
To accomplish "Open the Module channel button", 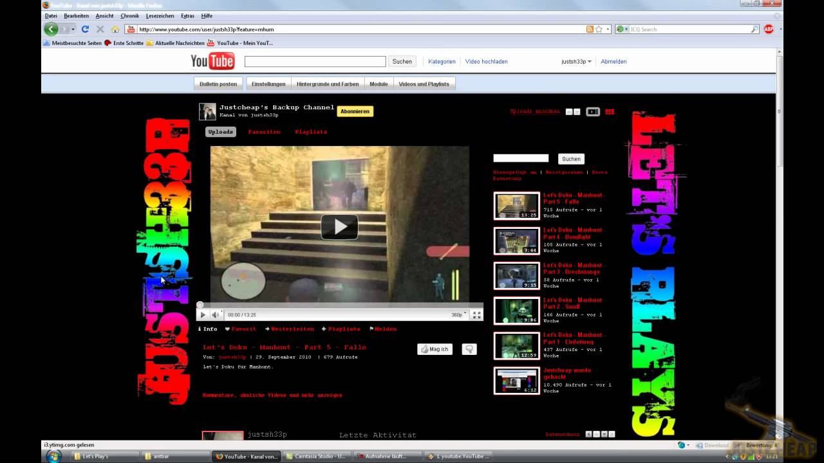I will [x=379, y=84].
